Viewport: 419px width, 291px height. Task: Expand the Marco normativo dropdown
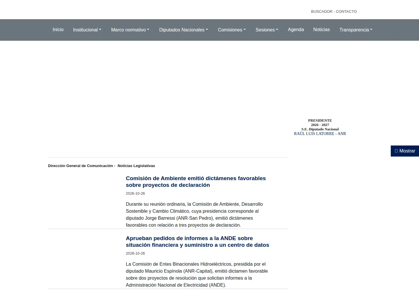tap(130, 30)
